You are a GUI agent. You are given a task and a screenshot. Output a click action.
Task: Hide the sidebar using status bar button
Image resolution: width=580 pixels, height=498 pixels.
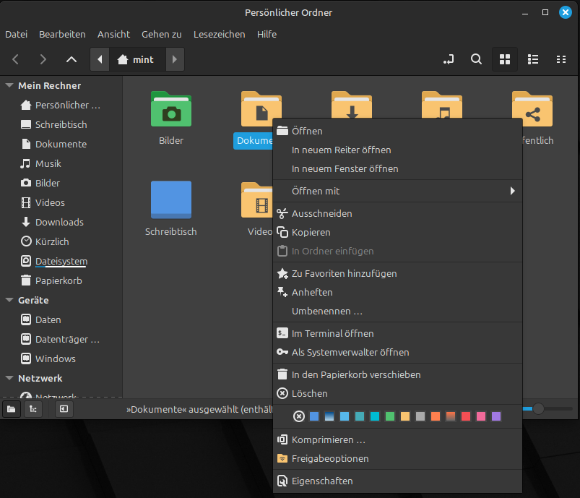pyautogui.click(x=64, y=409)
